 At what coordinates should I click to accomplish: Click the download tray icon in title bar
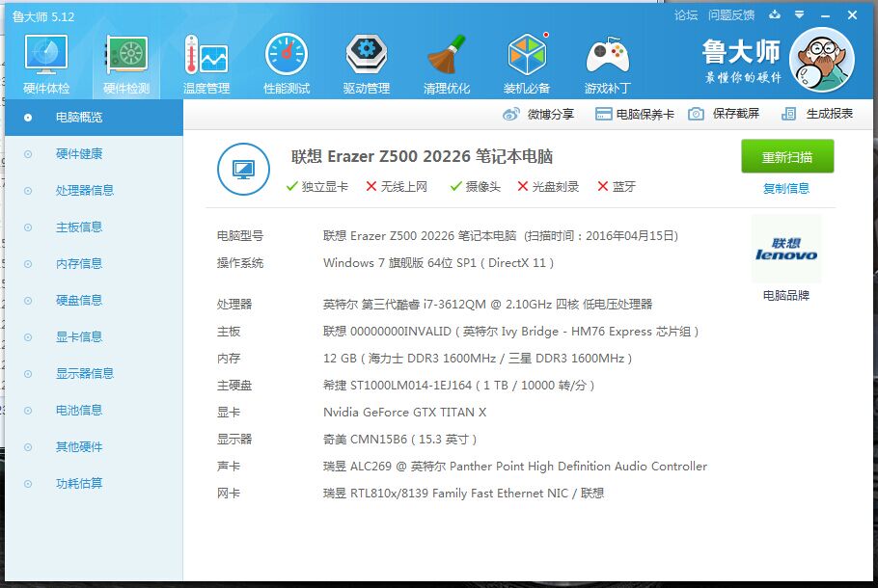point(775,14)
